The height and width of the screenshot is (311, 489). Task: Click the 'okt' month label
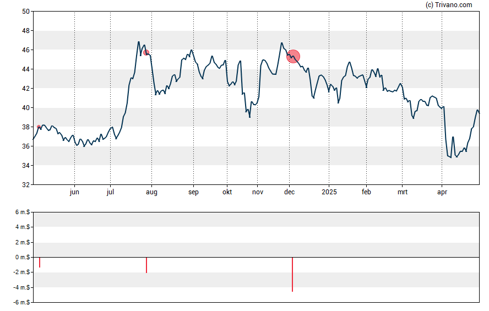pyautogui.click(x=227, y=192)
